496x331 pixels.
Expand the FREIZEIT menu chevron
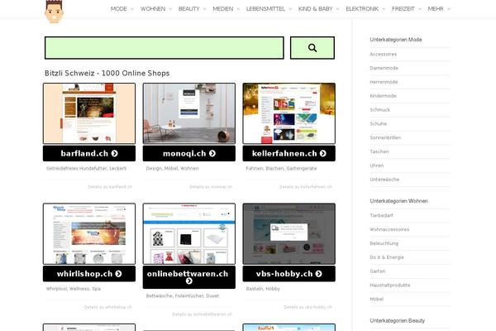pyautogui.click(x=420, y=9)
